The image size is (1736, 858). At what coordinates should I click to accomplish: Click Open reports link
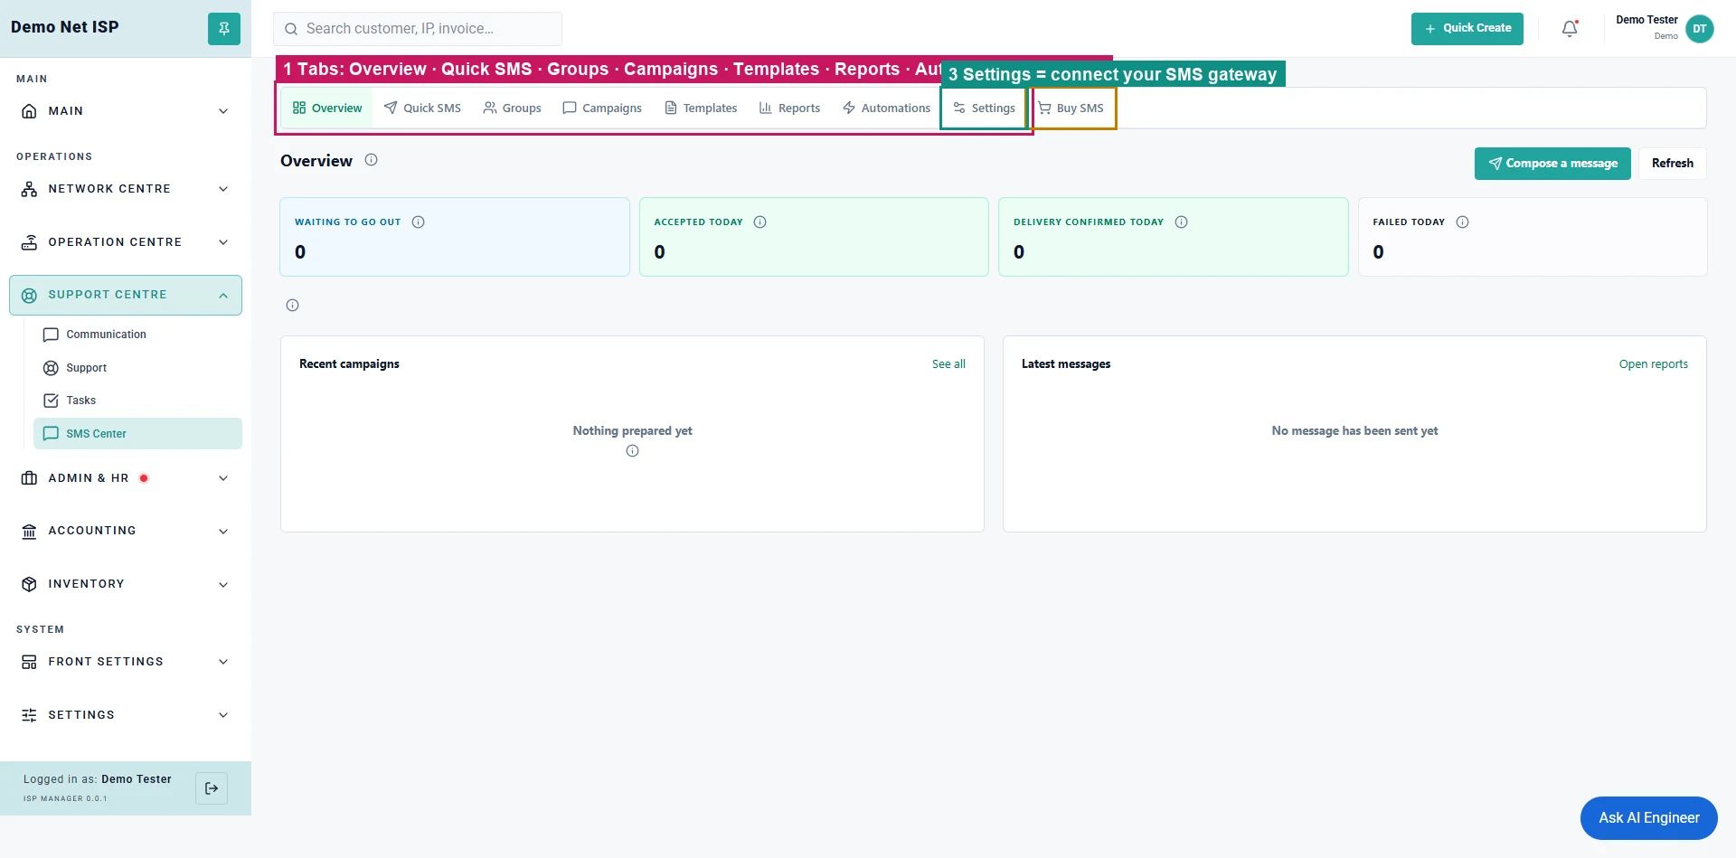(1653, 364)
